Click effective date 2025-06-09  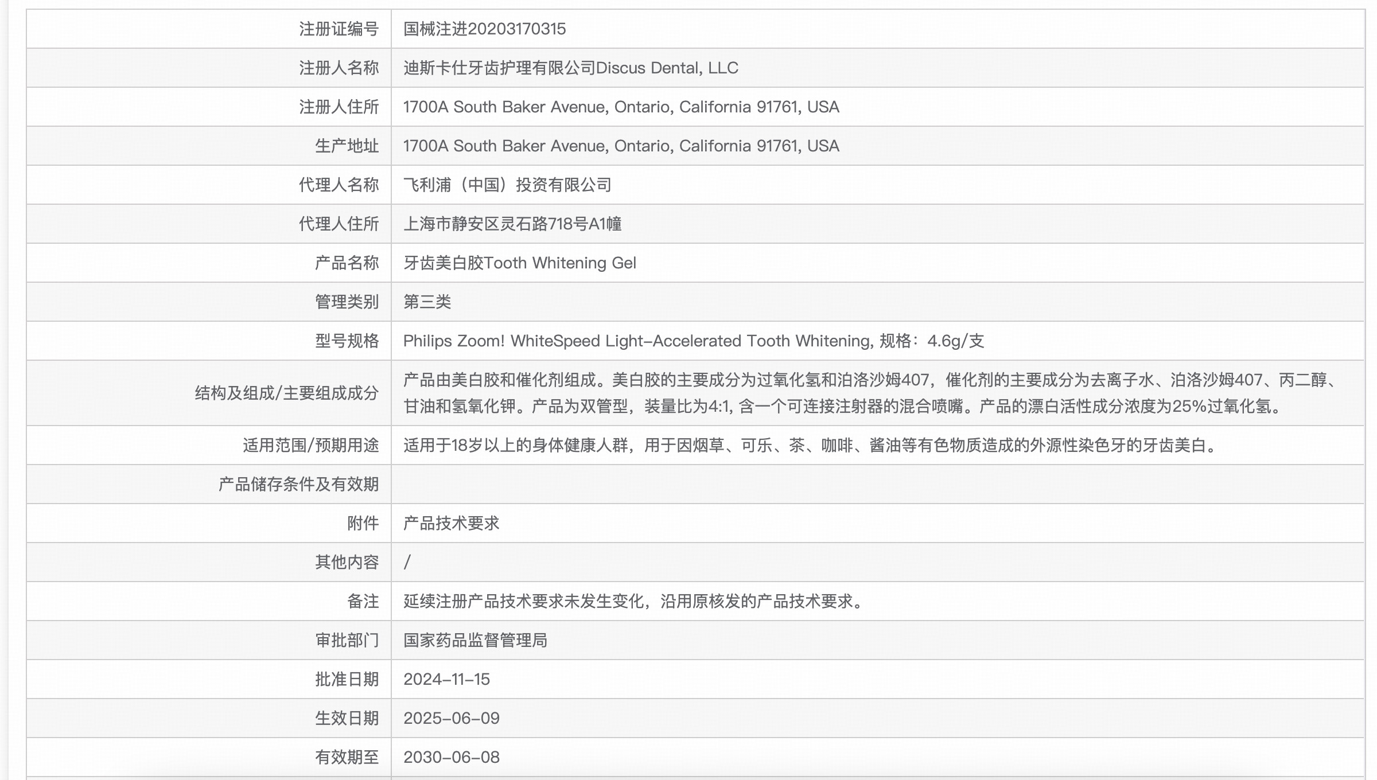451,718
